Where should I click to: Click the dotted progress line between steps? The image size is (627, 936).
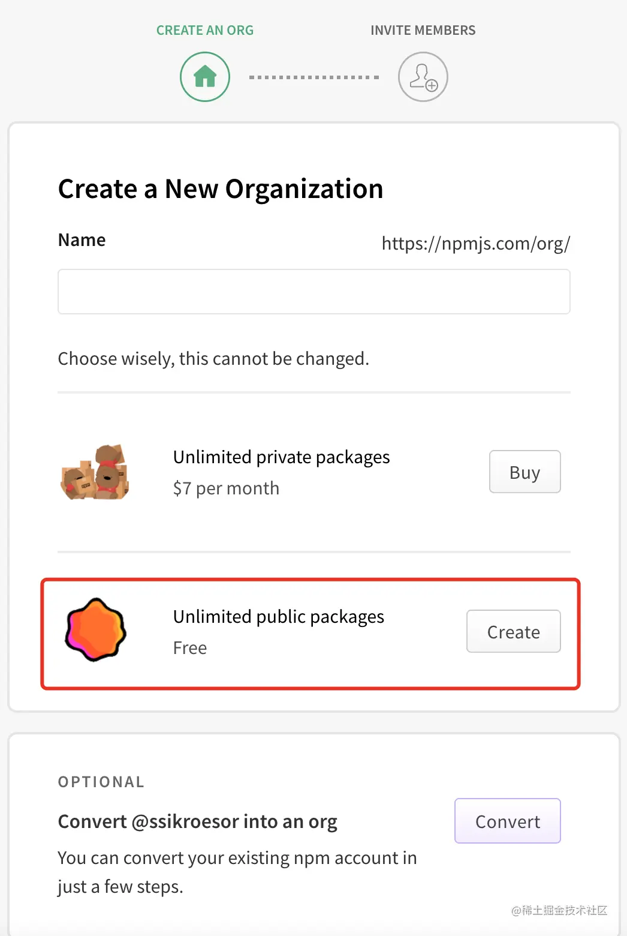tap(313, 77)
